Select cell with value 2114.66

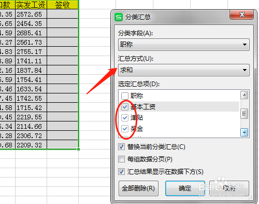click(31, 126)
